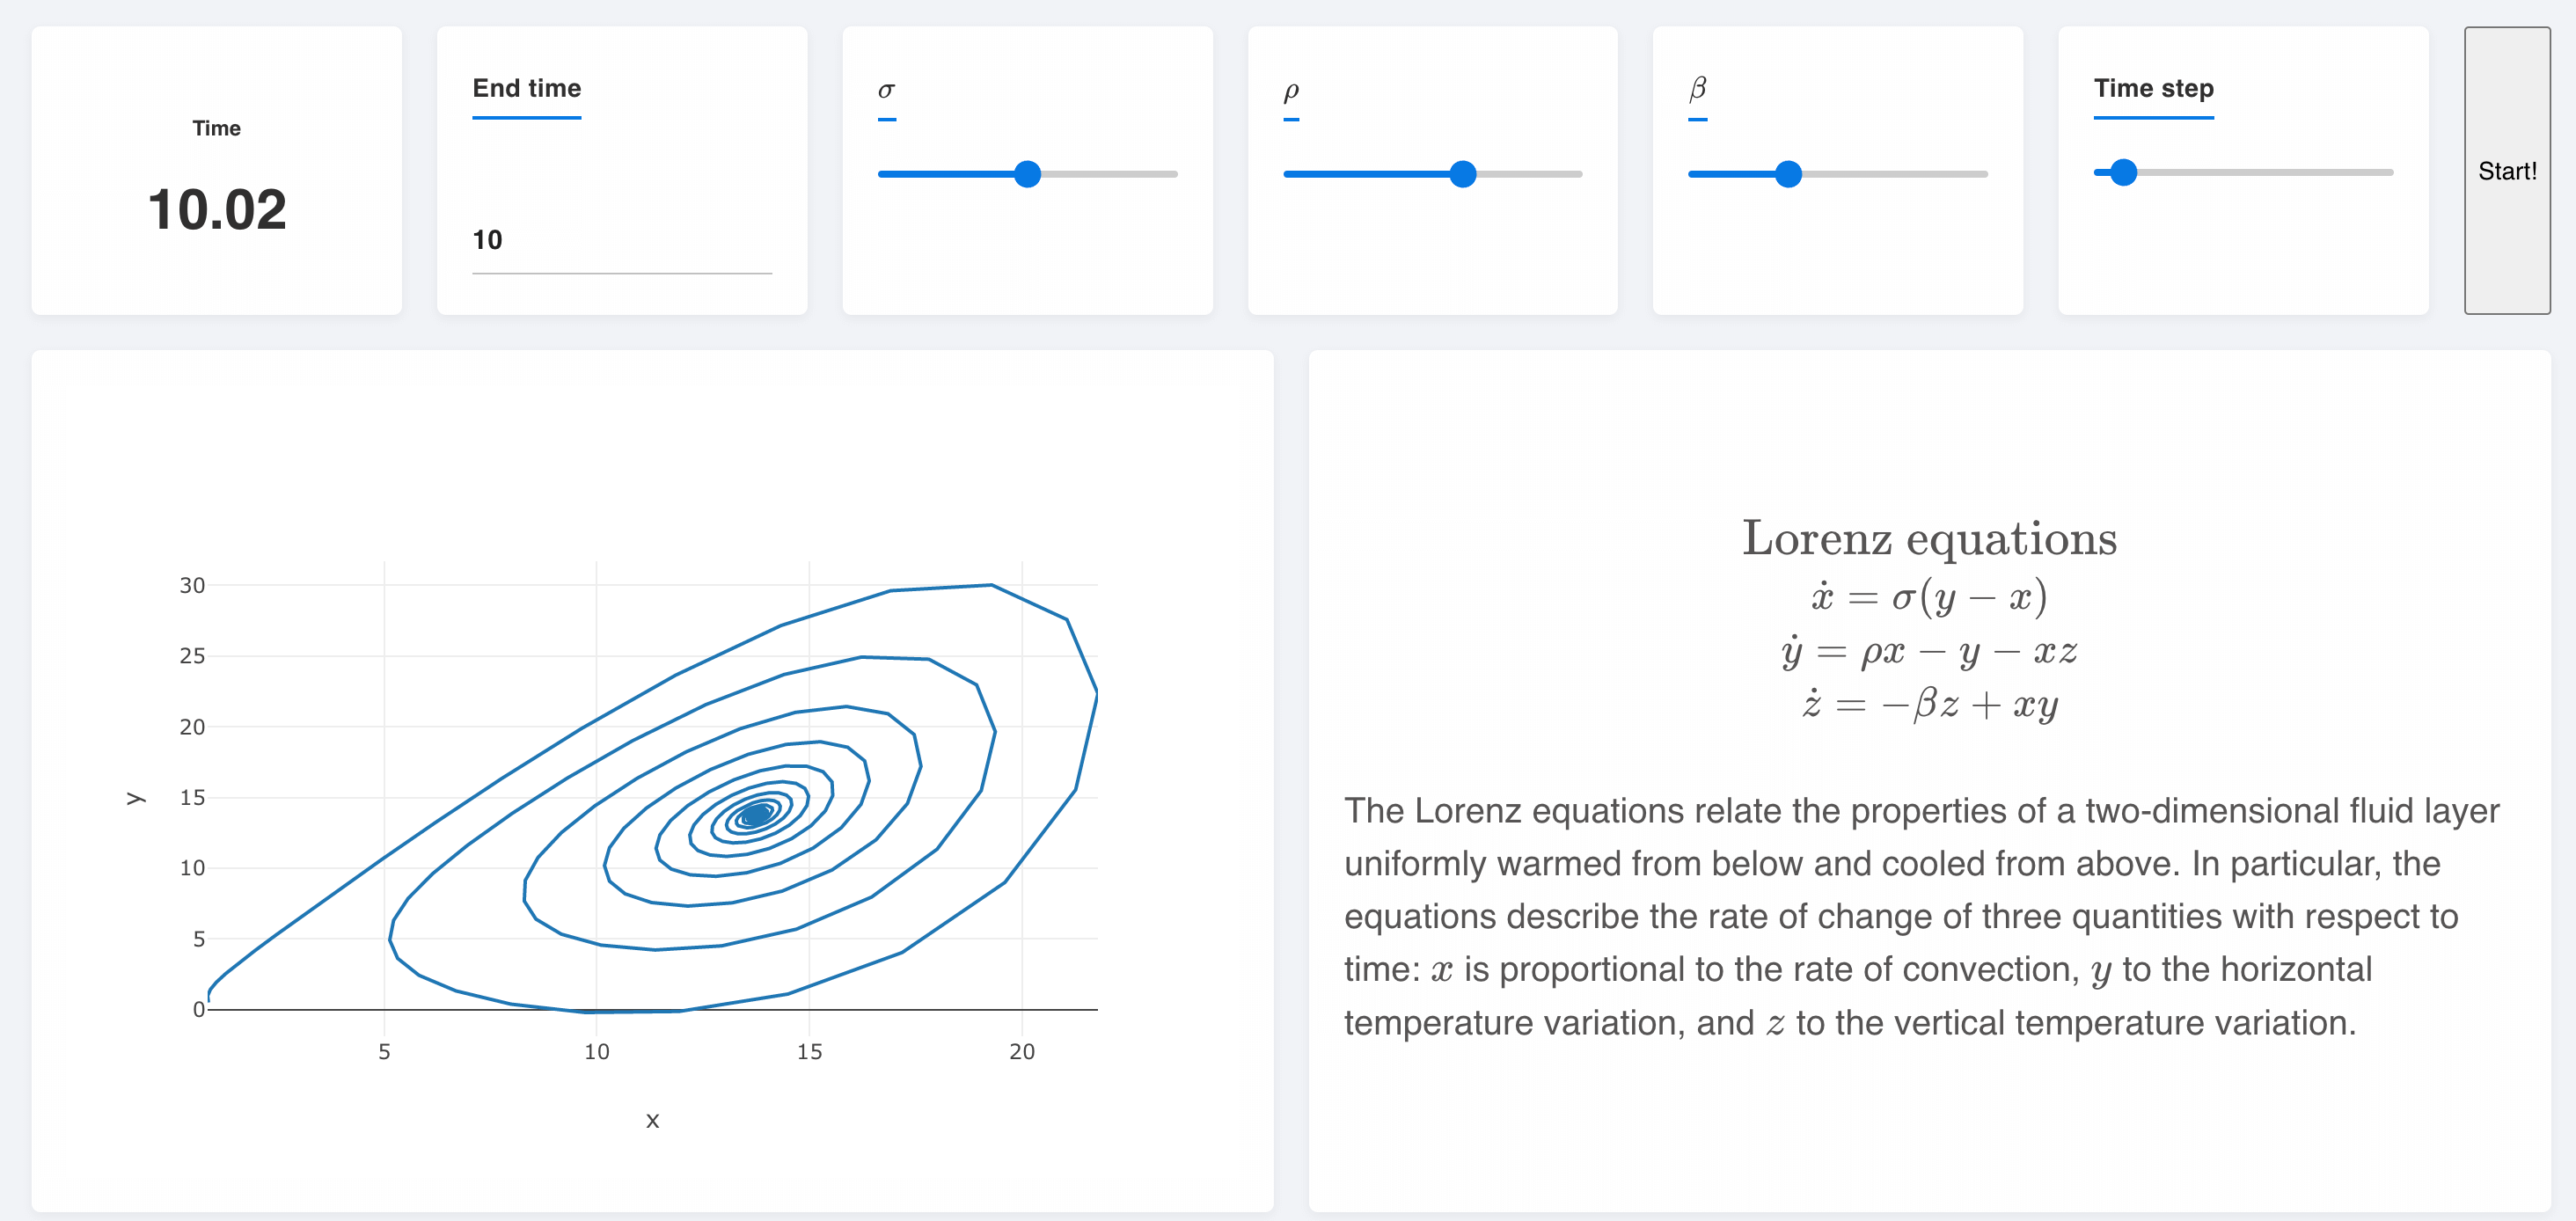Click the Lorenz equations heading
The height and width of the screenshot is (1221, 2576).
click(x=1929, y=538)
